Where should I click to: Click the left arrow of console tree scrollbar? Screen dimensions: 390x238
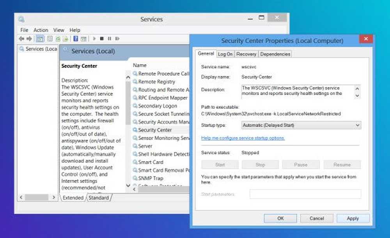[x=21, y=197]
